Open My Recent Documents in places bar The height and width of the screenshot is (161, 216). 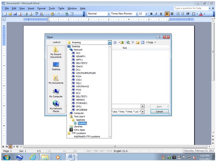(56, 53)
